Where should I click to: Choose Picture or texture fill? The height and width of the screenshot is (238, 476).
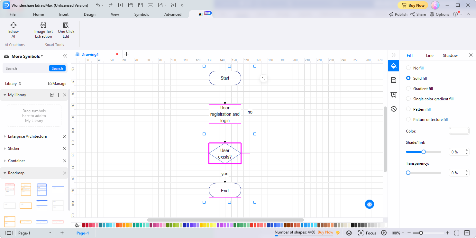pyautogui.click(x=427, y=119)
